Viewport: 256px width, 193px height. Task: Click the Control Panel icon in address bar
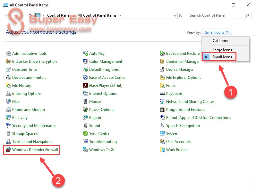pos(38,15)
